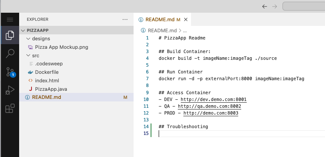Screen dimensions: 325x157
Task: Click the image icon beside Pizza App Mockup.png
Action: click(31, 47)
